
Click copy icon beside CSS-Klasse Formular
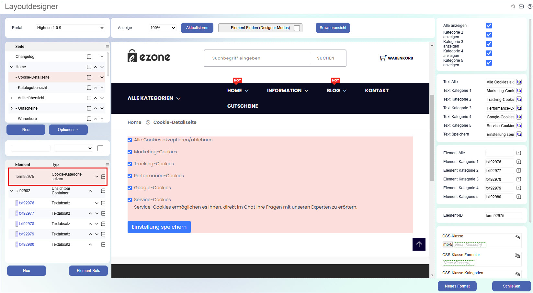(x=517, y=255)
